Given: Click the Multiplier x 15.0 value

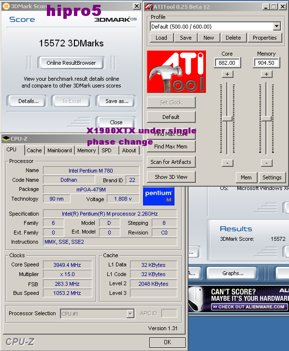Looking at the screenshot, I should pos(67,274).
